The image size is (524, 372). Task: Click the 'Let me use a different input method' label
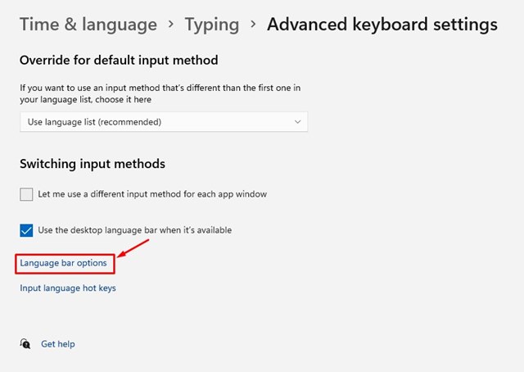coord(152,194)
